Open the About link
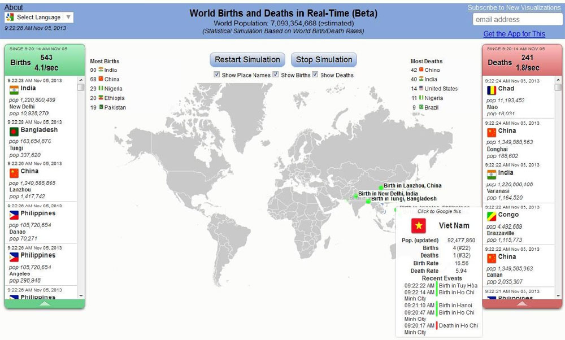Viewport: 565px width, 340px height. tap(14, 7)
